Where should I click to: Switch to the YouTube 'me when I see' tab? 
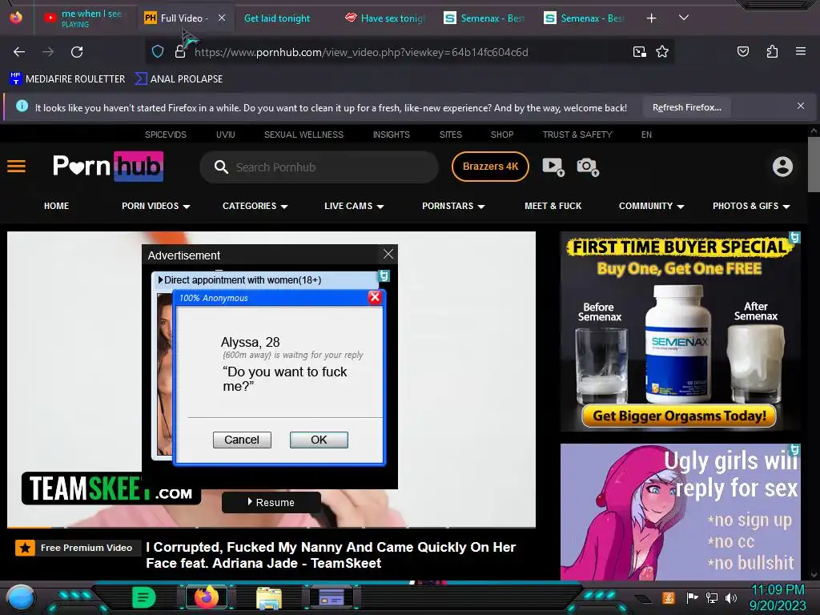click(x=85, y=18)
